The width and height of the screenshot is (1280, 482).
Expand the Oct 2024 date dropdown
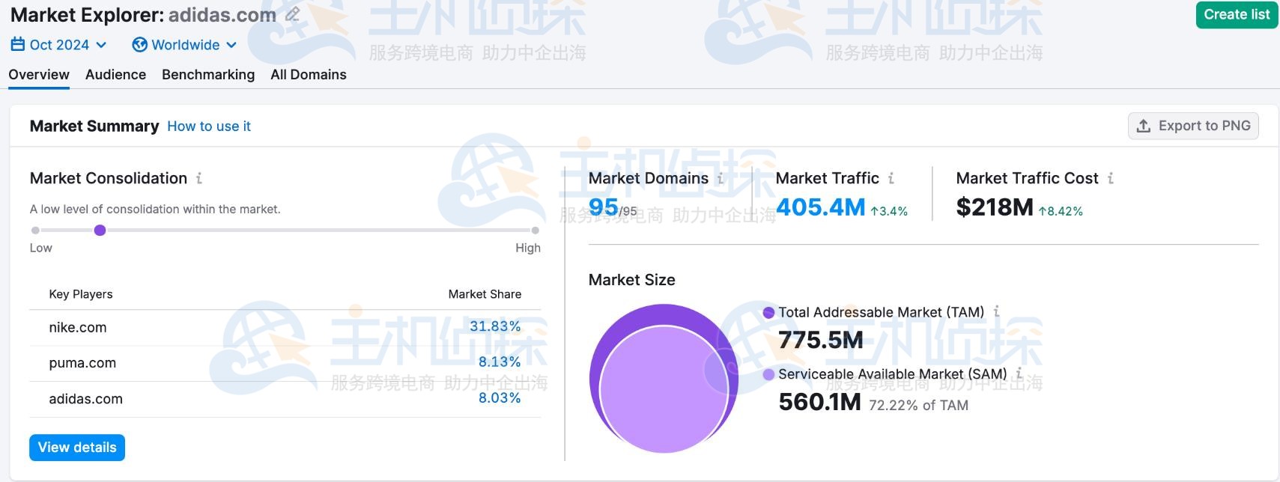[x=101, y=45]
